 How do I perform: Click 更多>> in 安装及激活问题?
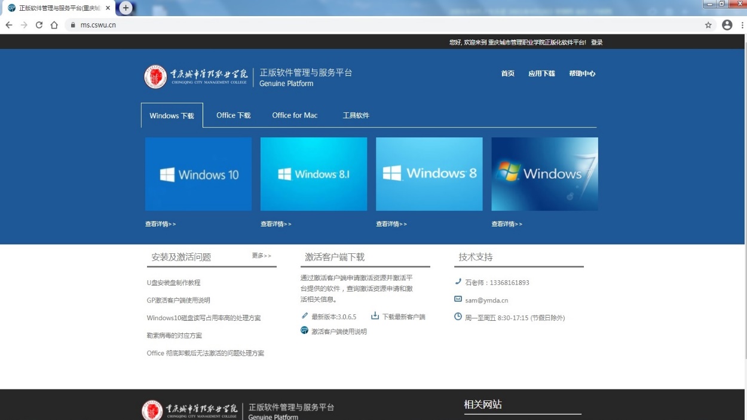(262, 256)
